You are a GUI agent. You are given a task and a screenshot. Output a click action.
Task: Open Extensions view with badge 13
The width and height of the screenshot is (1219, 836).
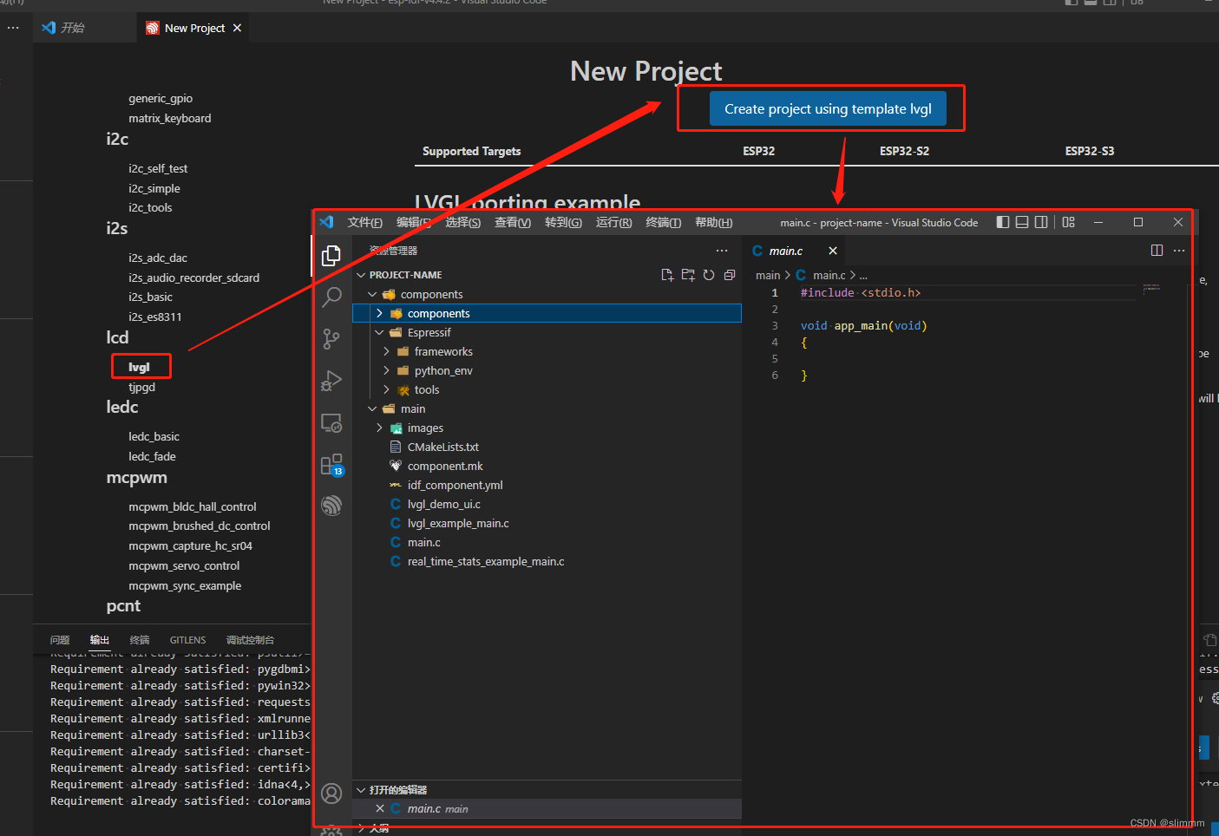331,465
